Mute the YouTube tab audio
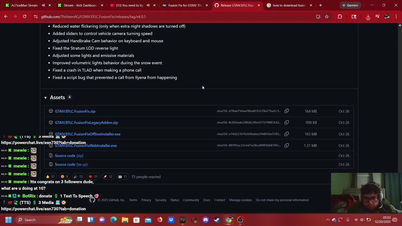The width and height of the screenshot is (402, 226). point(148,5)
